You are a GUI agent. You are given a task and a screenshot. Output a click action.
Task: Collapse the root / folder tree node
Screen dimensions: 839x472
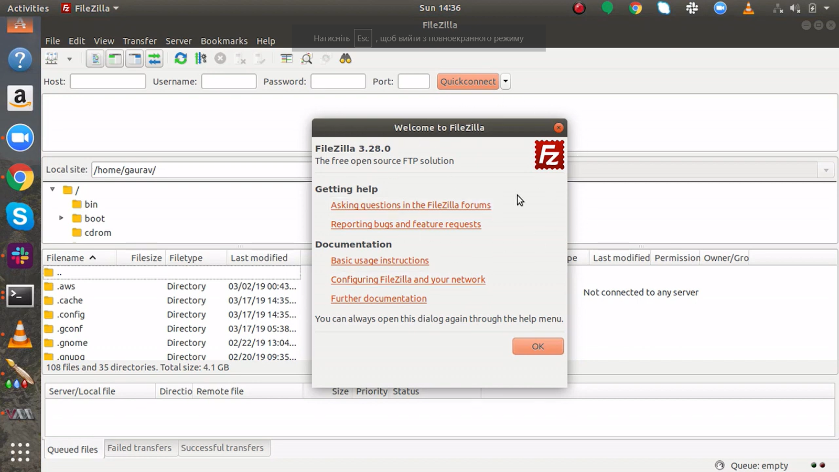pos(52,189)
